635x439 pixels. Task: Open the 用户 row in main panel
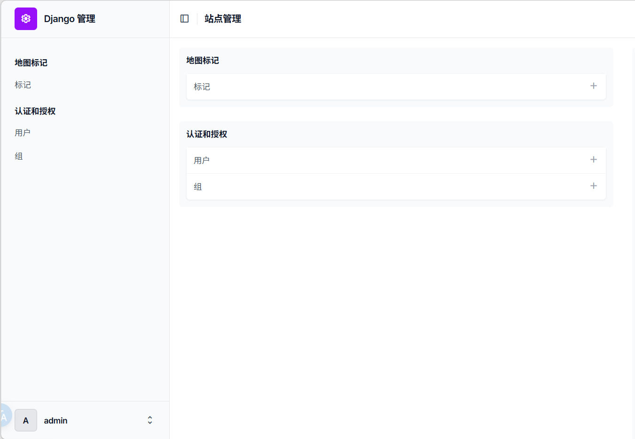(396, 160)
